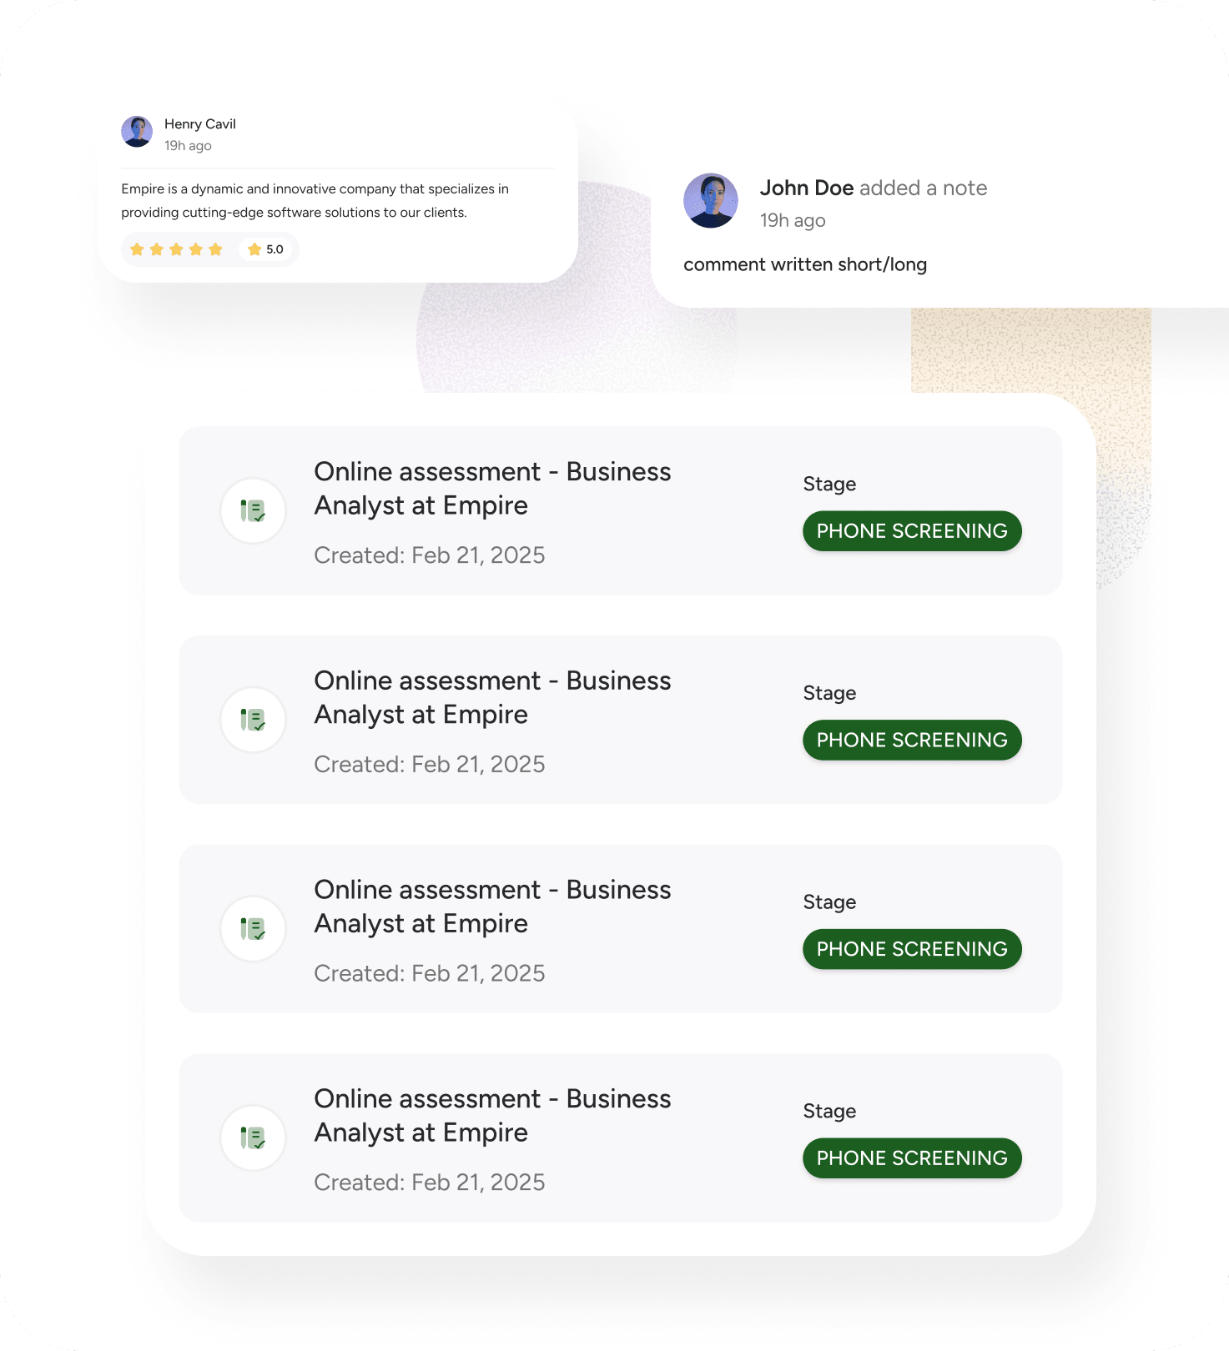Open the second Online assessment title
This screenshot has height=1351, width=1229.
pos(492,697)
